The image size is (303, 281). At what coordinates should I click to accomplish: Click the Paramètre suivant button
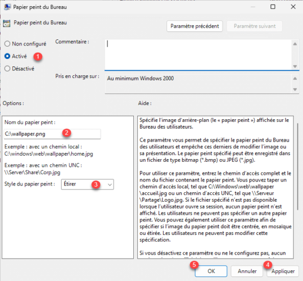tap(255, 26)
